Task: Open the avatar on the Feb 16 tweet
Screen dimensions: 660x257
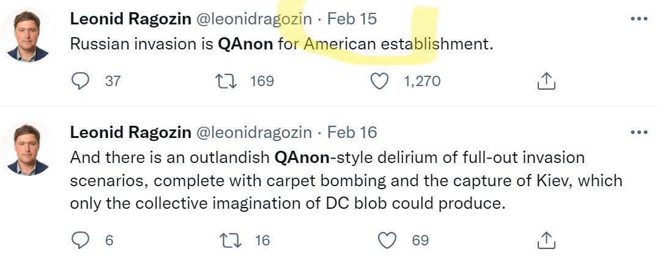Action: tap(28, 149)
